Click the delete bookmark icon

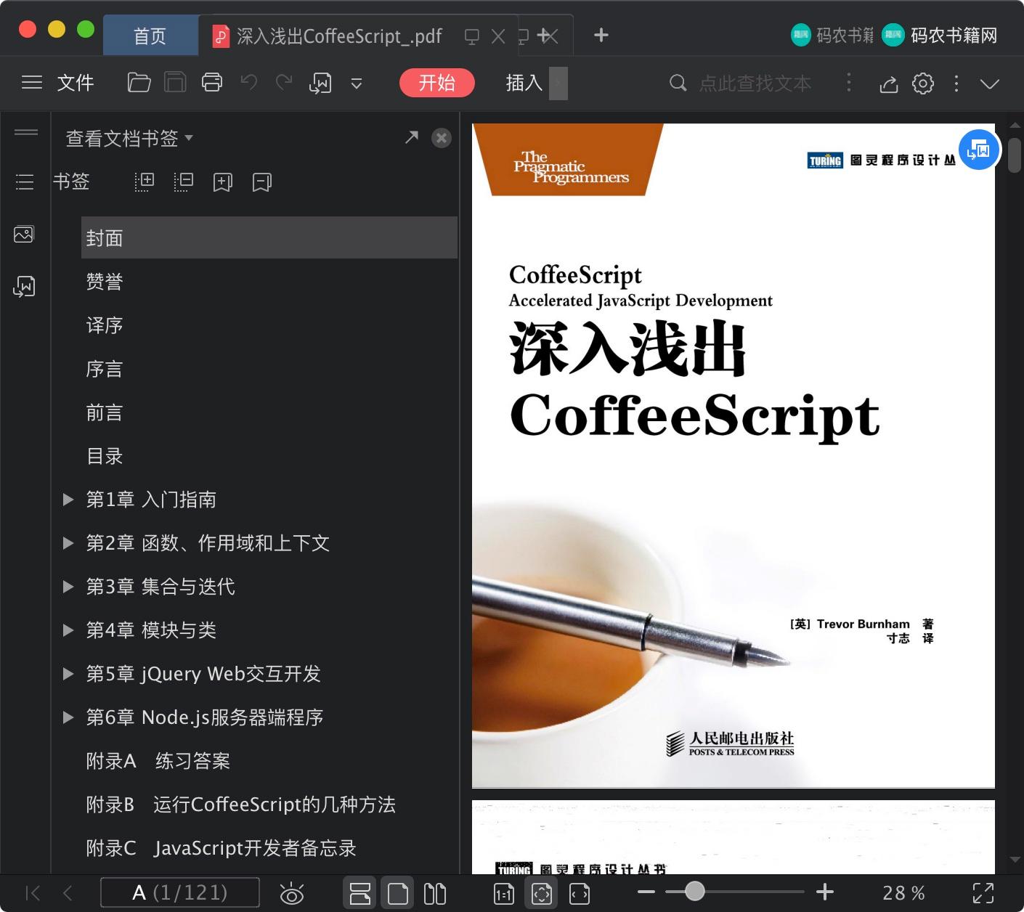click(x=262, y=182)
